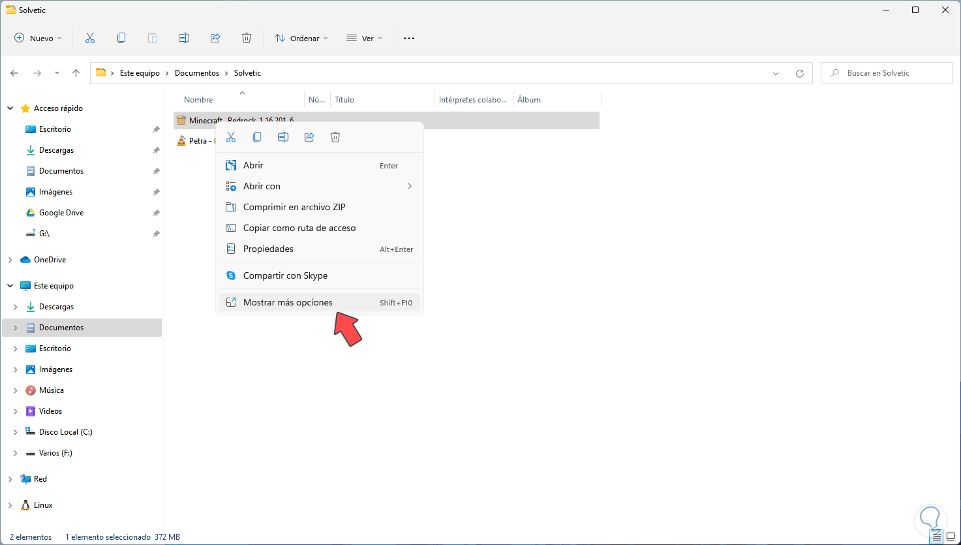This screenshot has width=961, height=545.
Task: Open the Nuevo dropdown
Action: click(38, 38)
